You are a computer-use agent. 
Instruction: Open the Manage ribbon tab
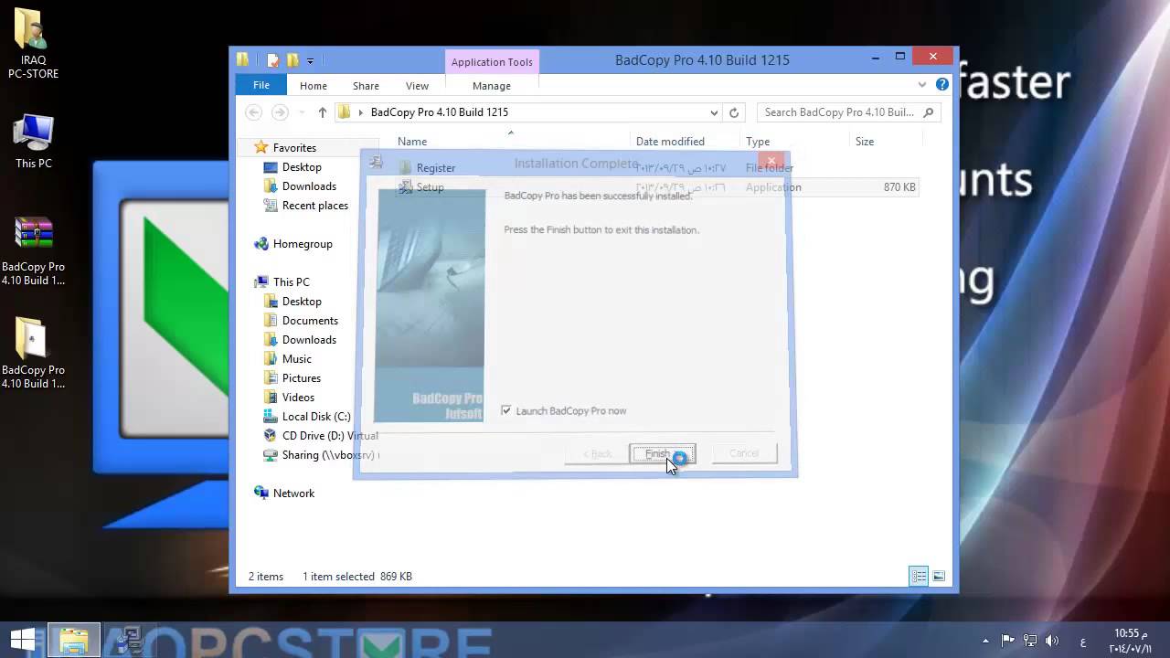492,86
